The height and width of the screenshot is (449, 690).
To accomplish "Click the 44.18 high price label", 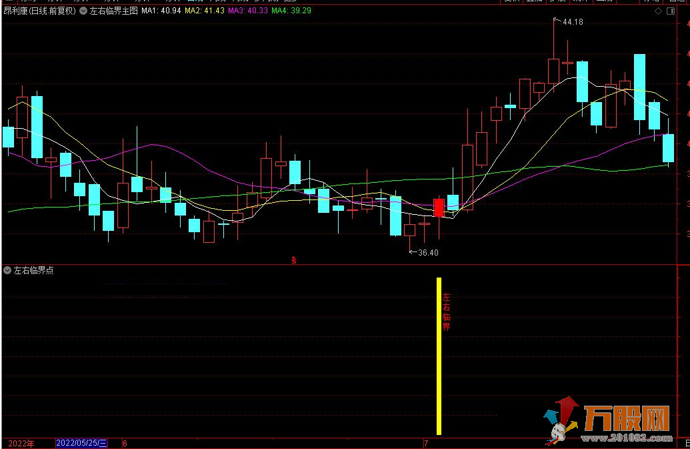I will [x=573, y=22].
